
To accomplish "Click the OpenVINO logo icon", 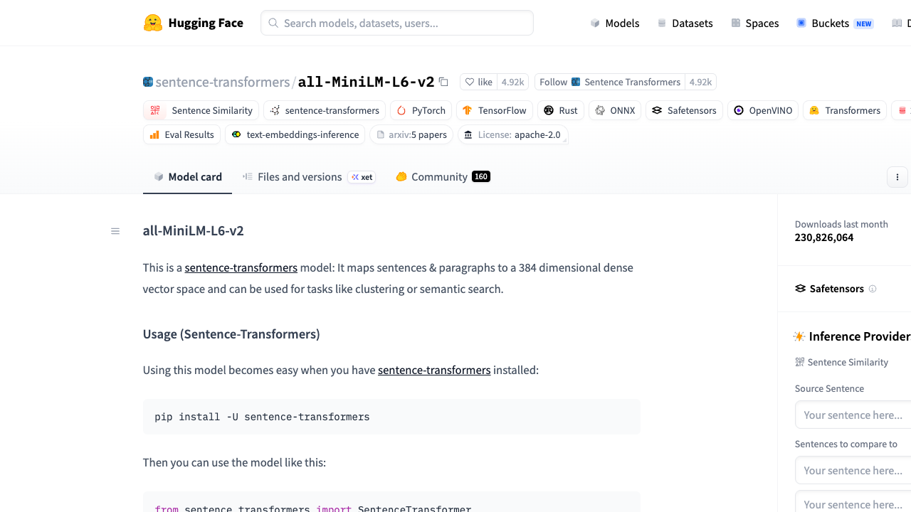I will 739,110.
